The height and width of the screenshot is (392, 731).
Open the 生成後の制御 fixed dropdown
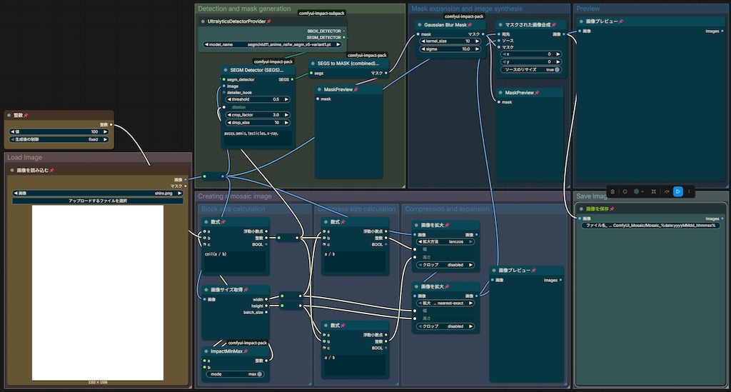(x=59, y=139)
